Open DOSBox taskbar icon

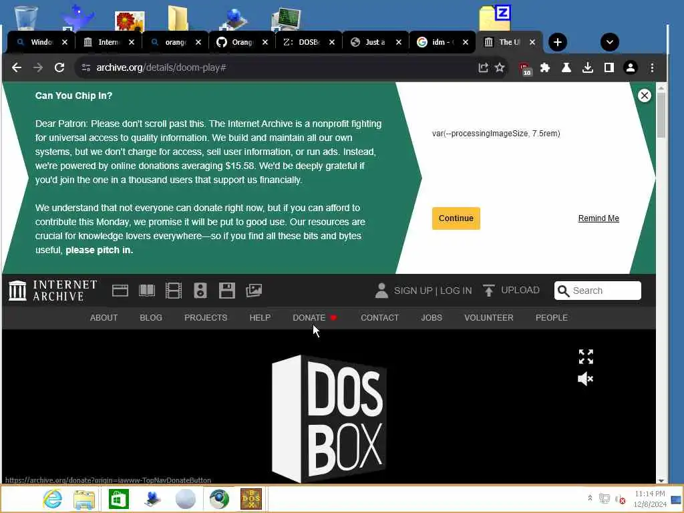point(251,499)
